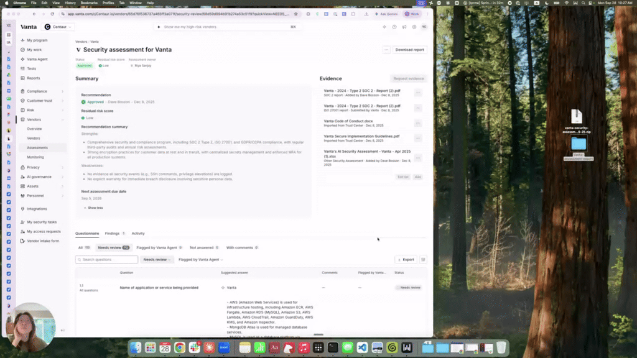This screenshot has height=358, width=637.
Task: Launch Visual Studio Code from the dock
Action: coord(362,347)
